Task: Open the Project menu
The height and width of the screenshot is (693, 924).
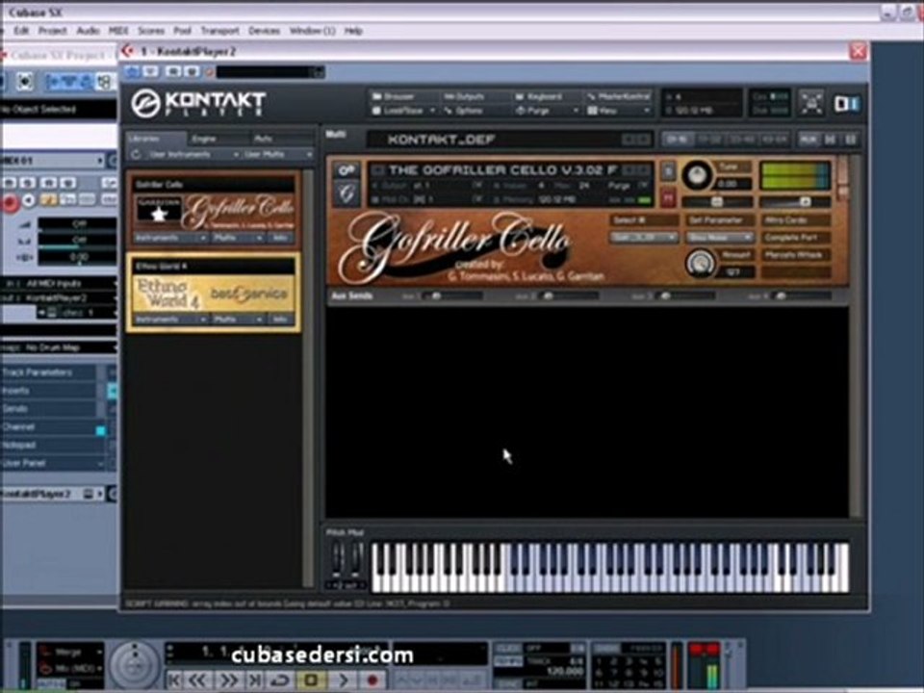Action: coord(52,31)
